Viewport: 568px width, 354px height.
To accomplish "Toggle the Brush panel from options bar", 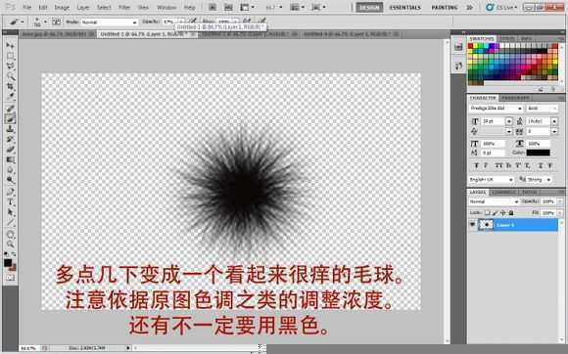I will 56,22.
